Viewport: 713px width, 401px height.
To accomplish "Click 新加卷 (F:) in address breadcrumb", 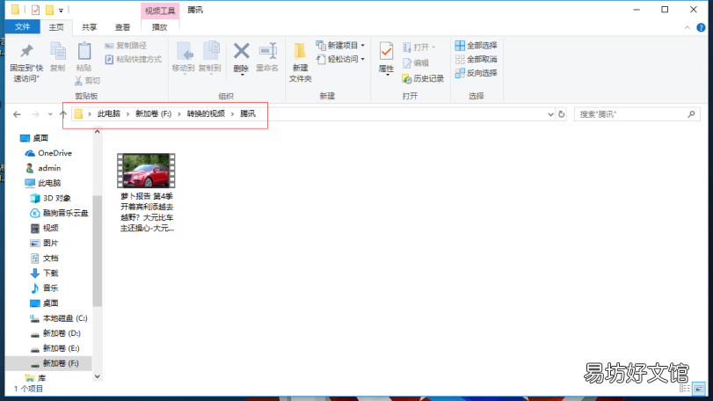I will click(x=154, y=113).
